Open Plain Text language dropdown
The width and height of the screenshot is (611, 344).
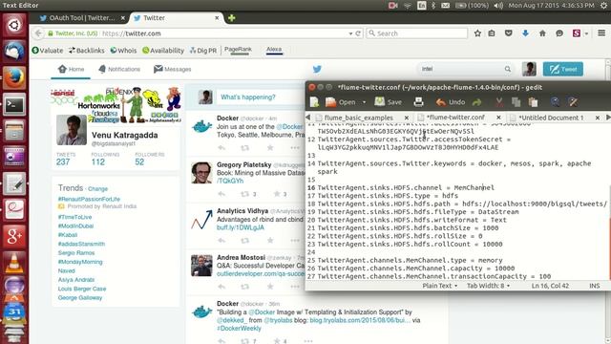pyautogui.click(x=440, y=286)
